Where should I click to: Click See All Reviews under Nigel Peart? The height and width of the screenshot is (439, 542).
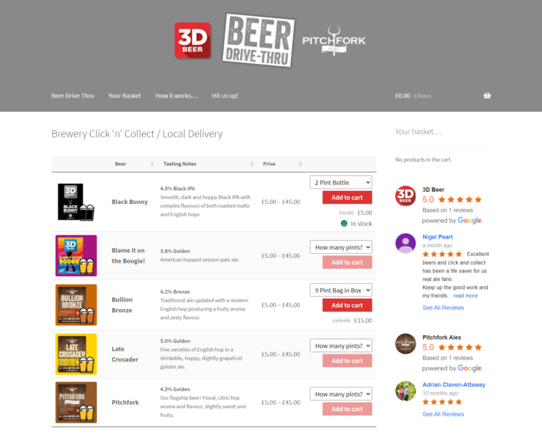[x=443, y=307]
